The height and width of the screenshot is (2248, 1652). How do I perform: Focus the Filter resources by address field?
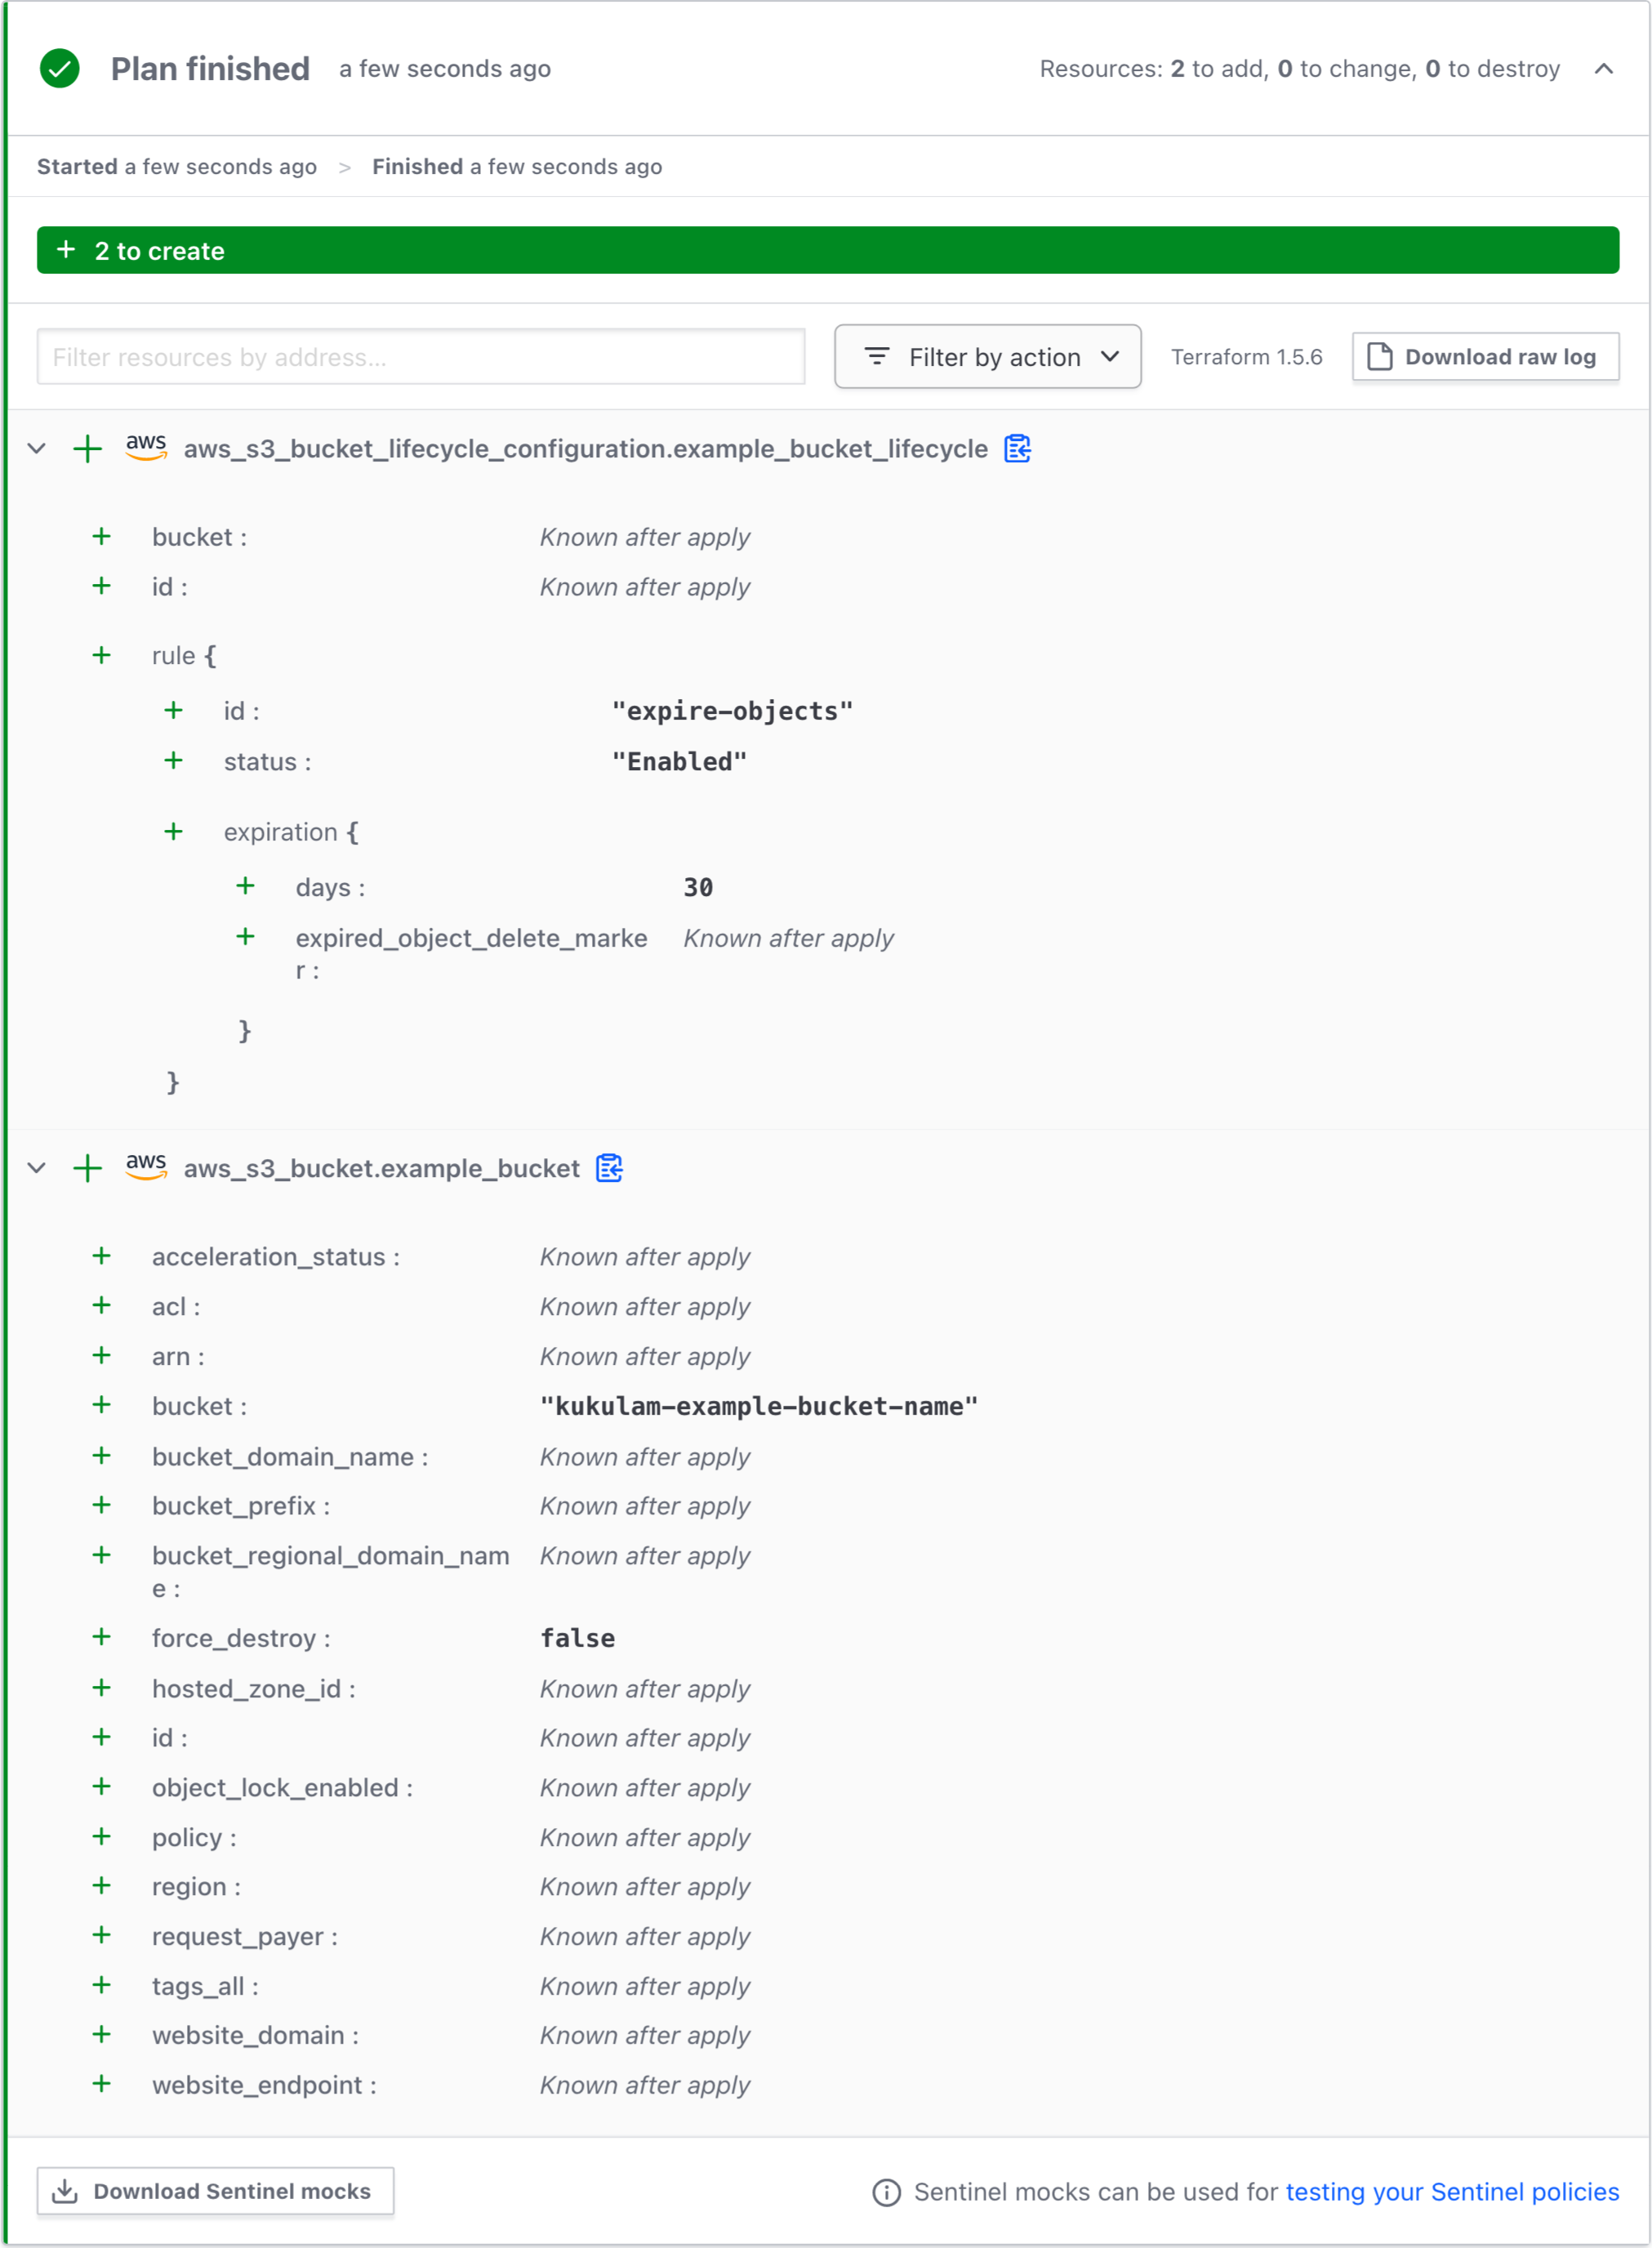(421, 357)
